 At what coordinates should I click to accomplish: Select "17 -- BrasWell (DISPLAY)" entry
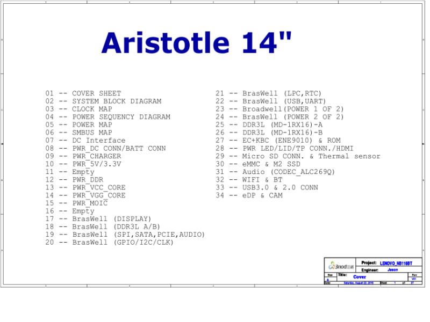click(x=98, y=219)
